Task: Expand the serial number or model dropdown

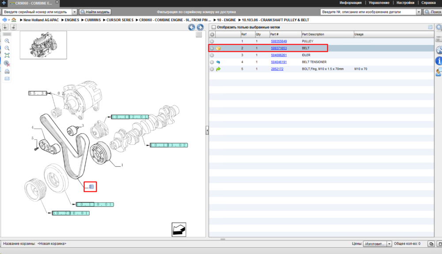Action: click(74, 12)
